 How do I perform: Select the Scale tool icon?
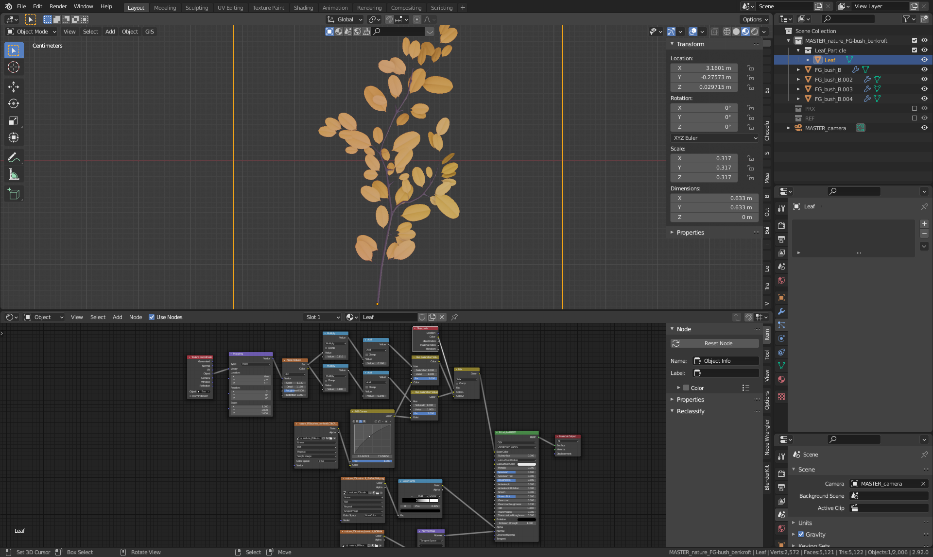[14, 120]
